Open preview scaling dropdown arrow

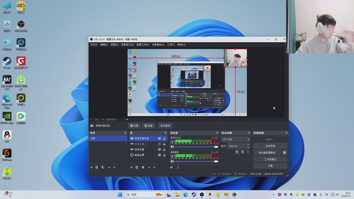coord(127,119)
